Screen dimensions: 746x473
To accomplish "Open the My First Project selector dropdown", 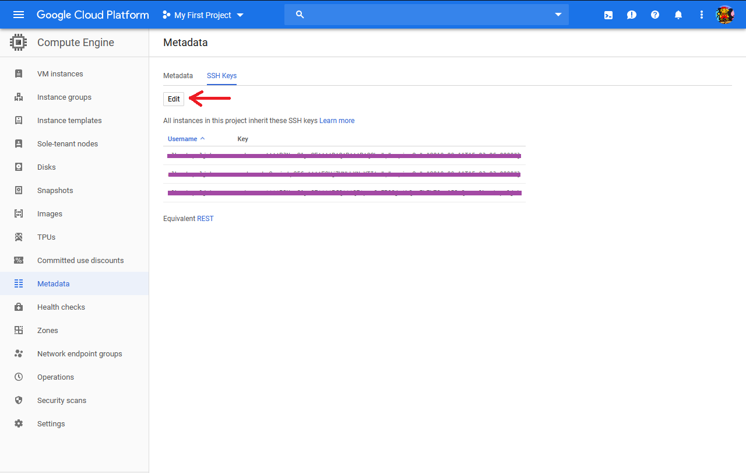I will (x=203, y=15).
